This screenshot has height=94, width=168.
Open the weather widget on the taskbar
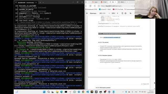click(17, 92)
